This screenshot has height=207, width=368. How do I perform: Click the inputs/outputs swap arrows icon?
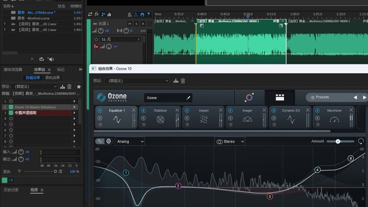pyautogui.click(x=90, y=14)
